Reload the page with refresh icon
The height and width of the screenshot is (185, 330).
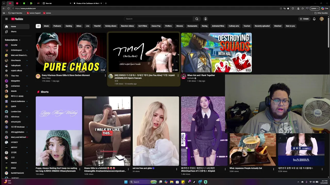(8, 8)
